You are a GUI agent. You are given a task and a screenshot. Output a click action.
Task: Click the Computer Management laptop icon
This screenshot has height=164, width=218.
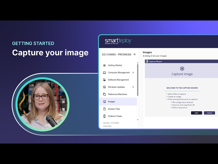tap(105, 72)
